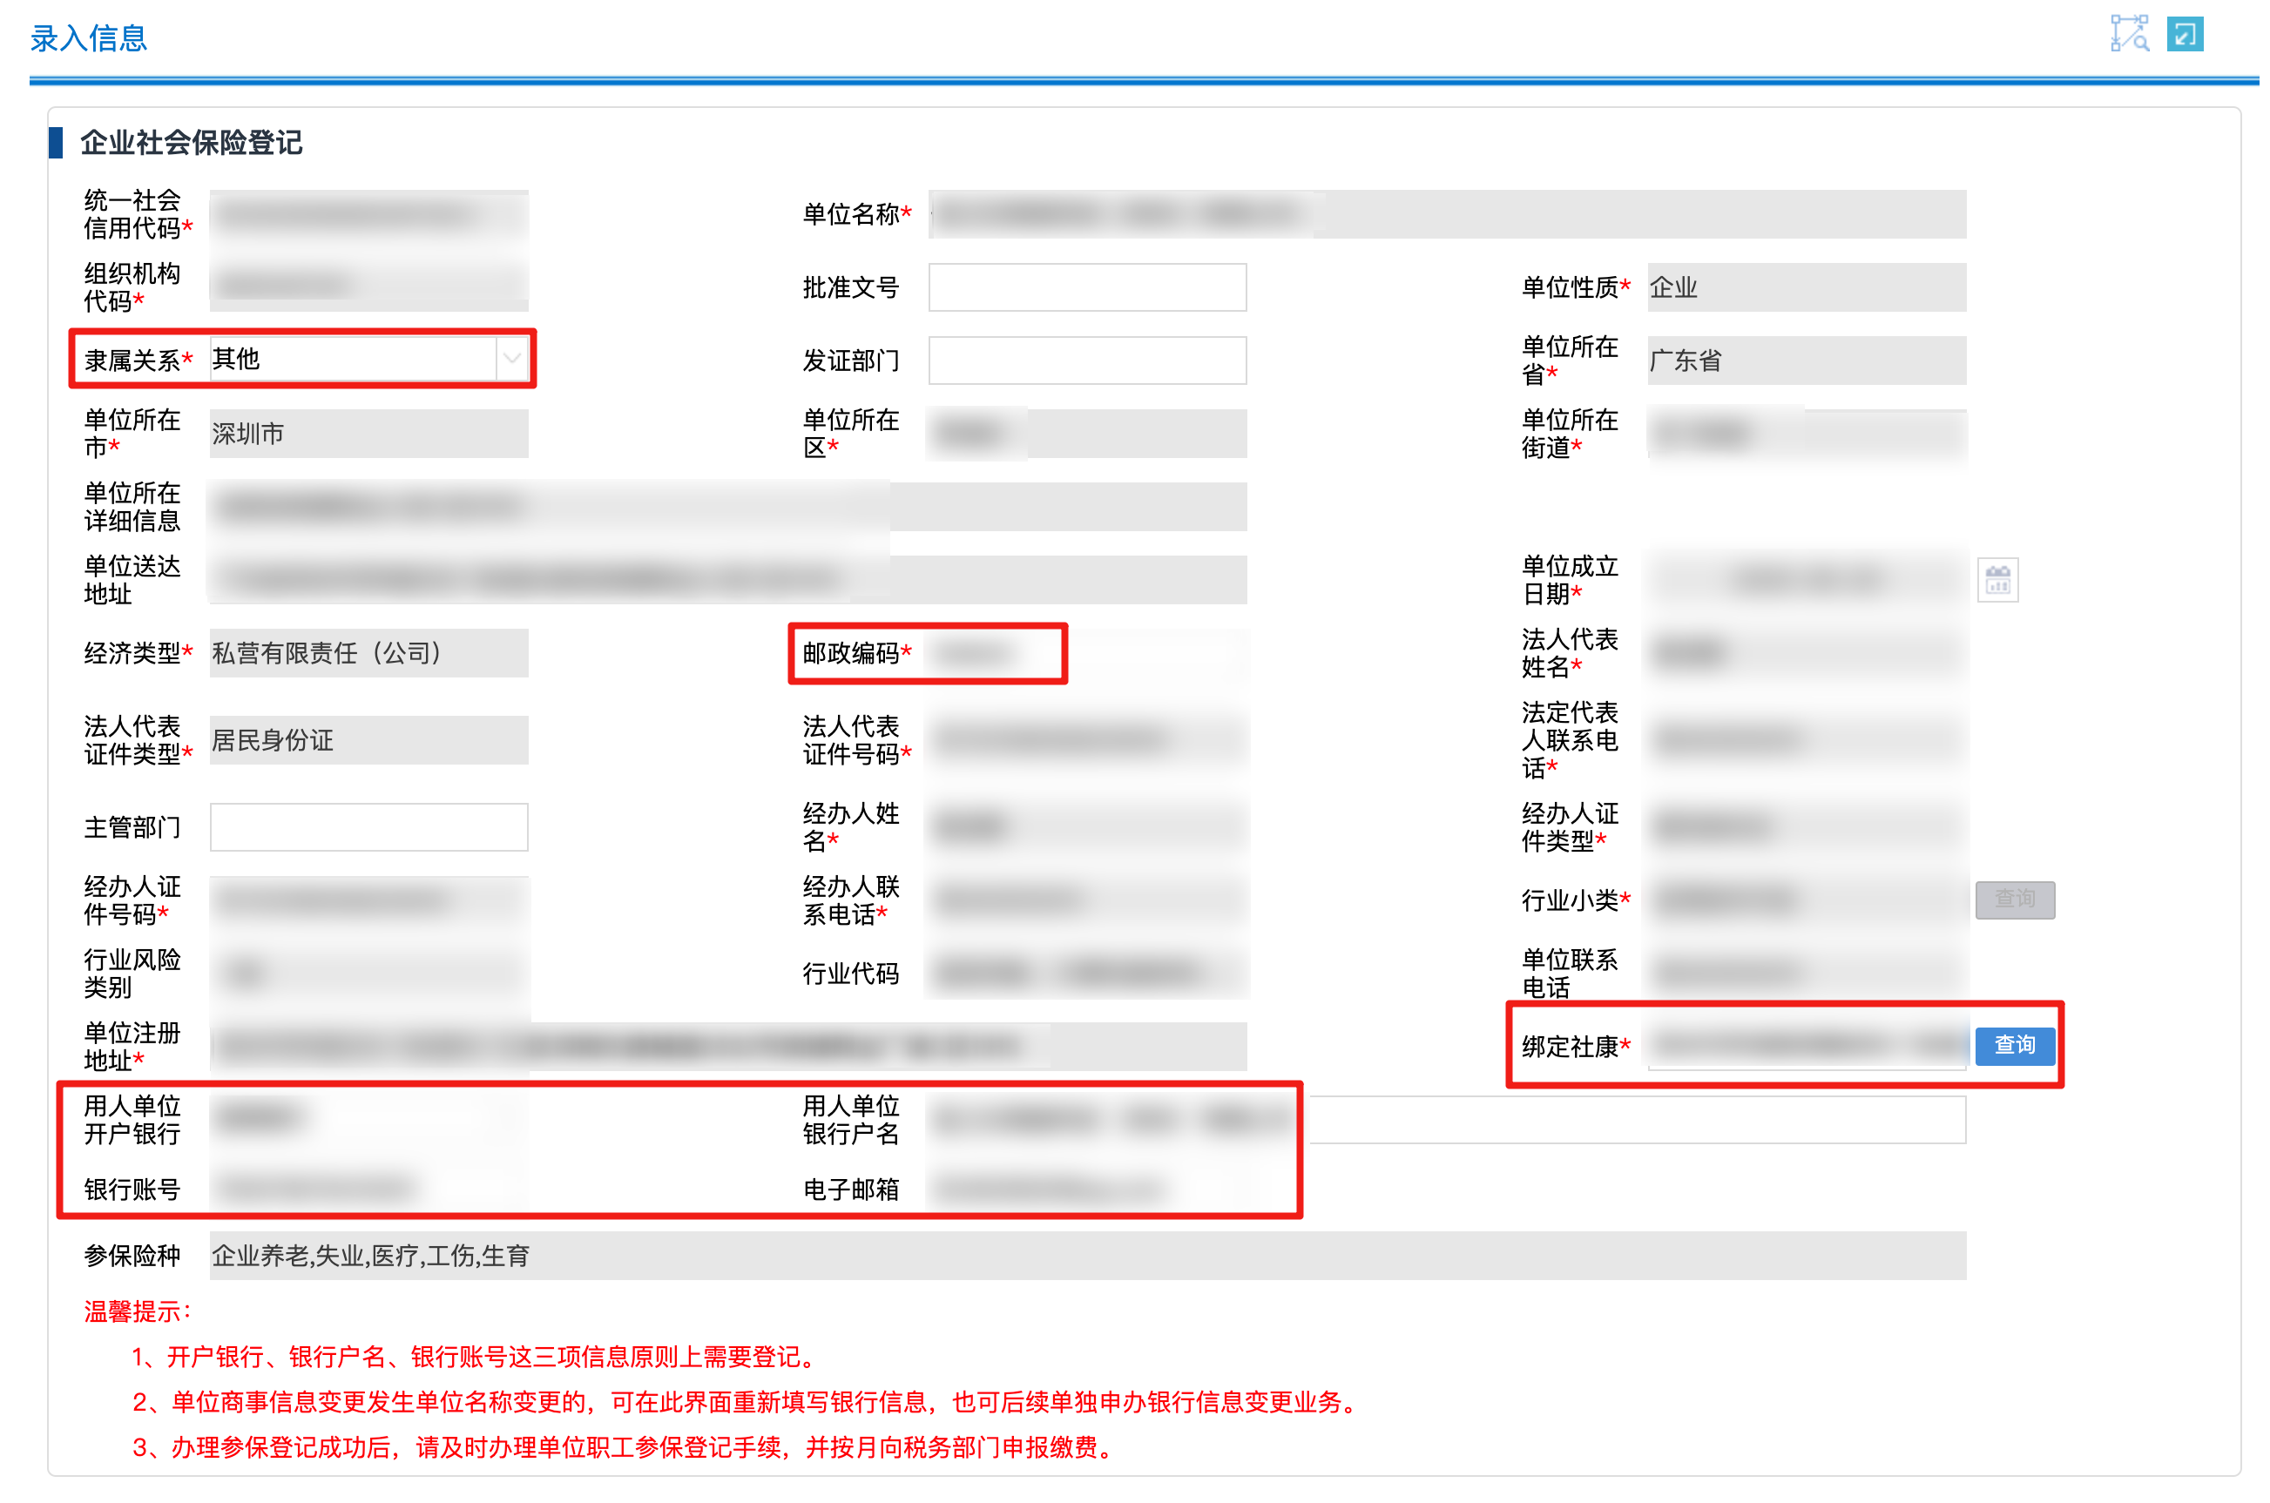Click the 单位所在区 field
This screenshot has width=2270, height=1503.
pyautogui.click(x=1087, y=434)
